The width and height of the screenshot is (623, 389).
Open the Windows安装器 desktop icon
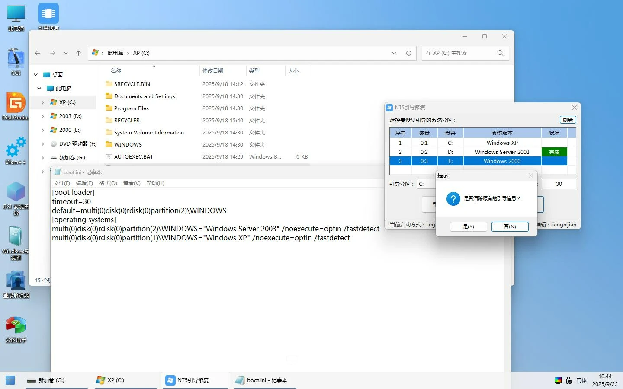[16, 243]
